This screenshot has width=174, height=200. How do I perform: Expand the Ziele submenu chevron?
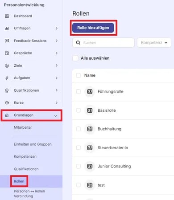[x=57, y=65]
